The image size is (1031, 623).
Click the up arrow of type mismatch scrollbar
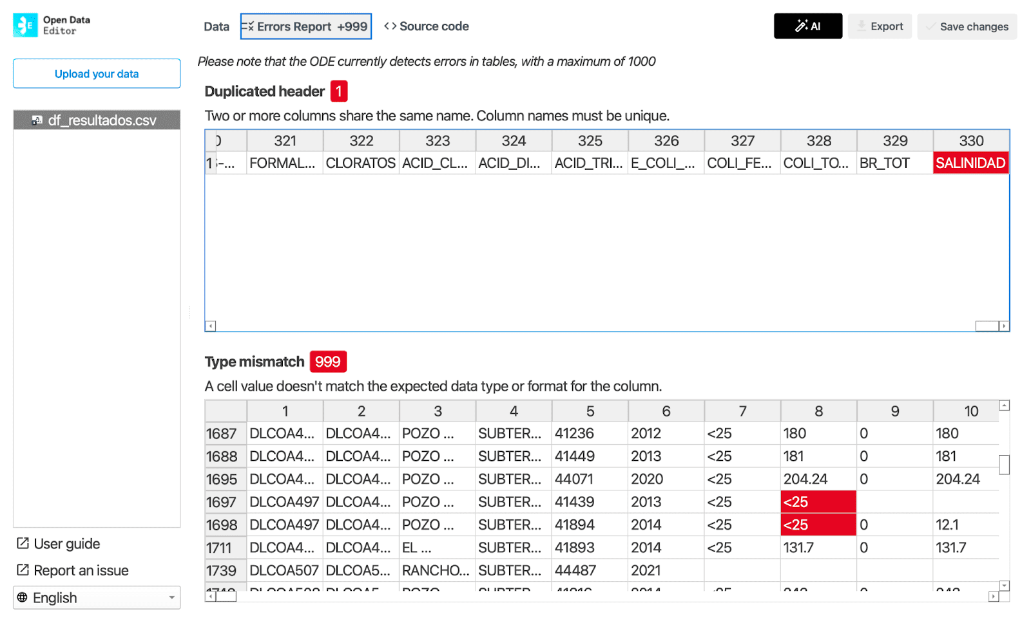pyautogui.click(x=1004, y=405)
